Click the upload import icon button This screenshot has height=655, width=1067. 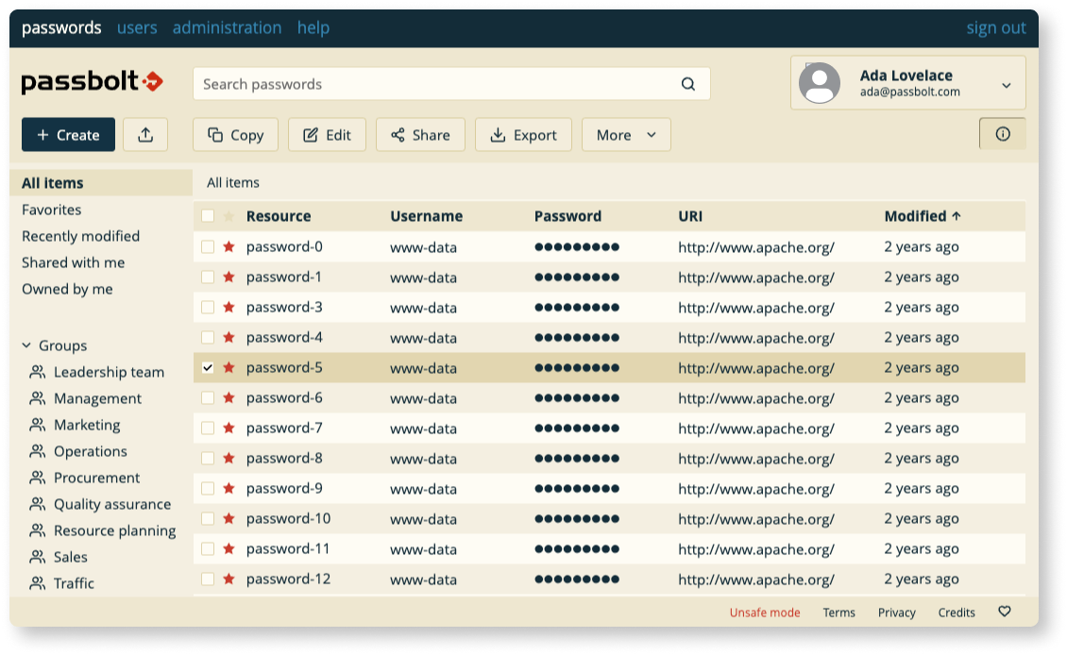[x=145, y=135]
